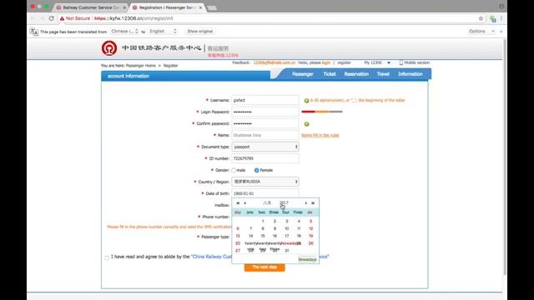The image size is (534, 300).
Task: Open the Chrome three-dot menu
Action: click(501, 18)
